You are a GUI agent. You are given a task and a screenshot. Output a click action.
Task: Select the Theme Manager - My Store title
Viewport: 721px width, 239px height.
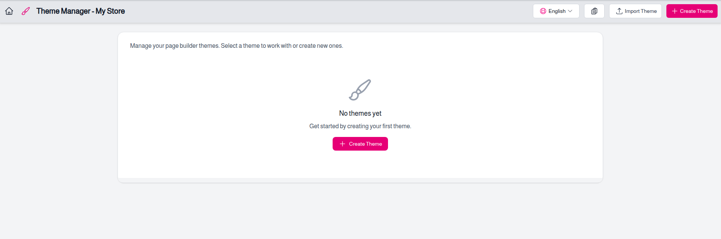point(80,11)
